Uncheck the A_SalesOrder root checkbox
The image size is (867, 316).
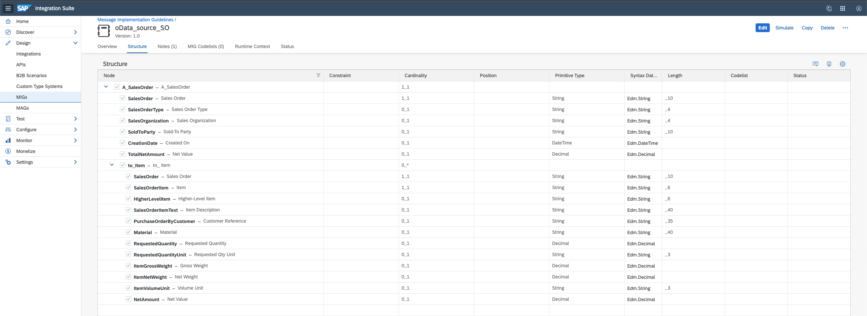point(117,87)
